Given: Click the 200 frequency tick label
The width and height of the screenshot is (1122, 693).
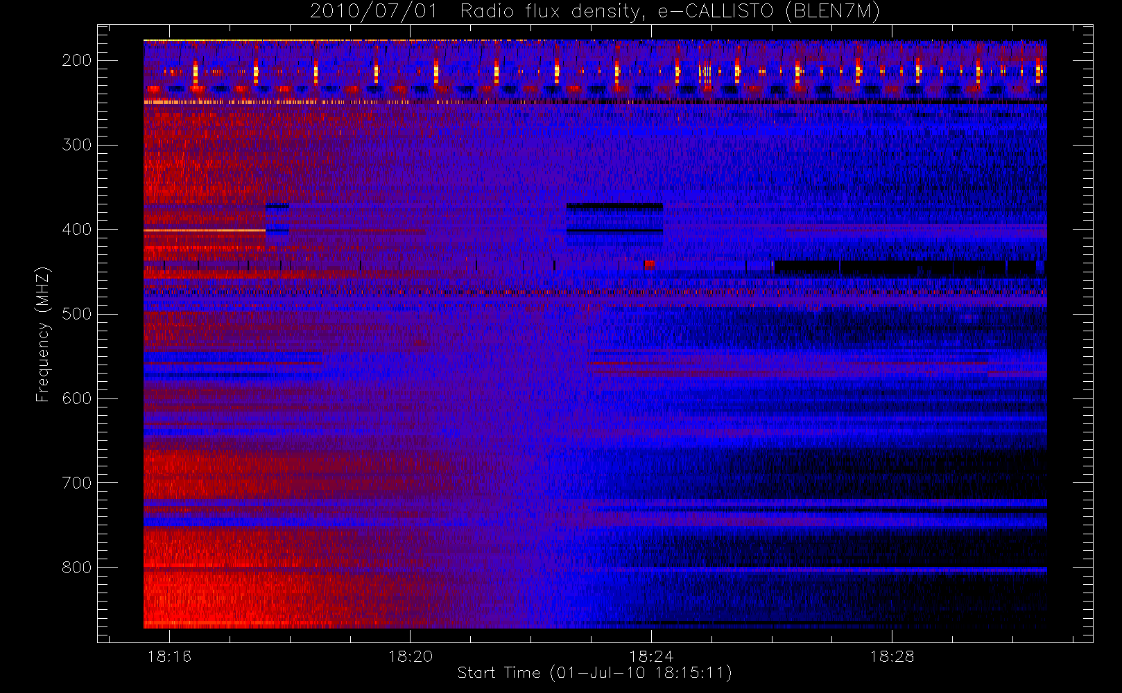Looking at the screenshot, I should coord(77,60).
